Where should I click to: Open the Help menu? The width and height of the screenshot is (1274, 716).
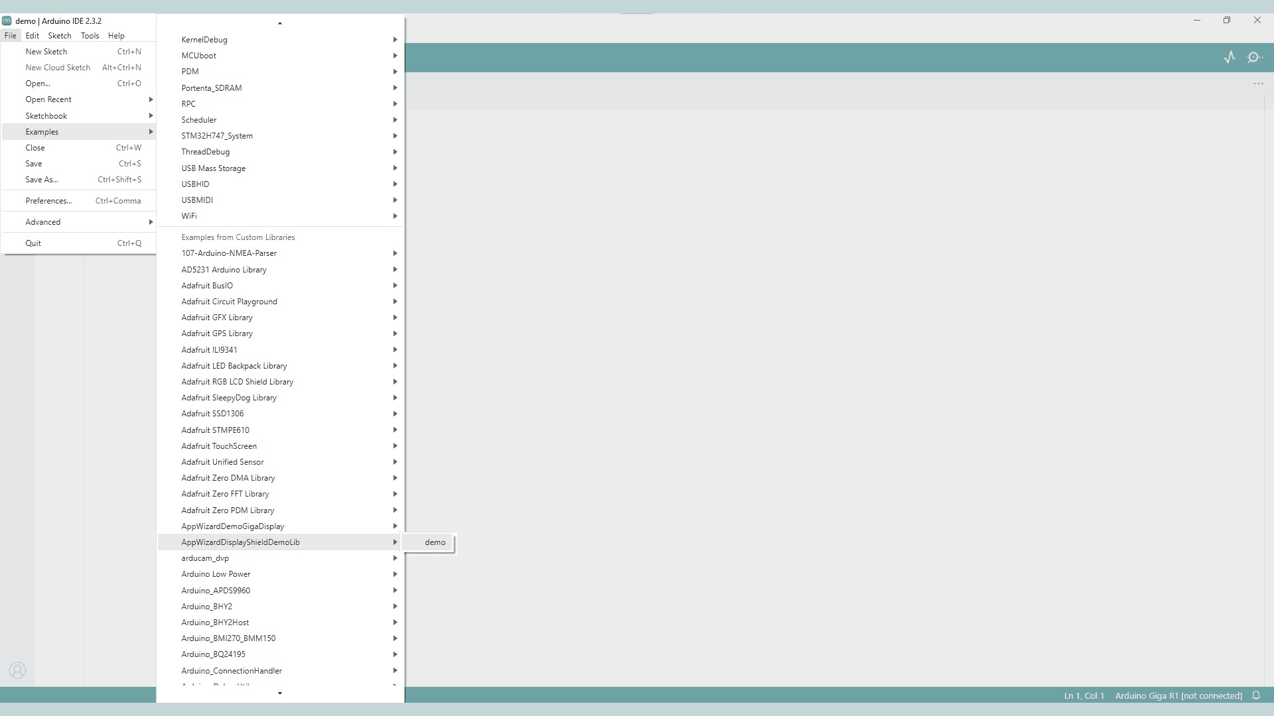tap(116, 36)
